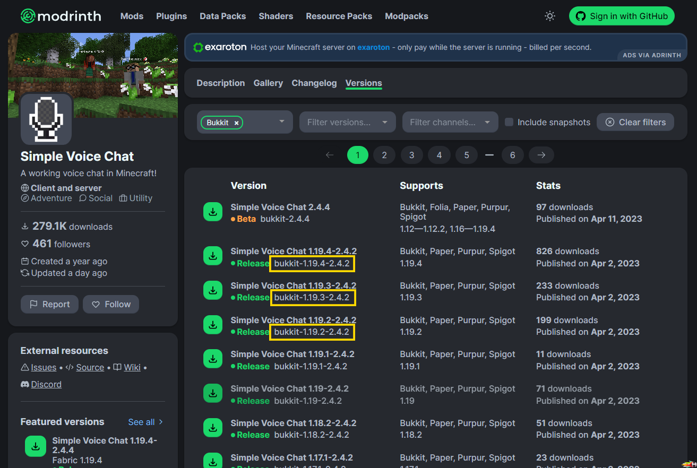The image size is (697, 468).
Task: Download Simple Voice Chat 1.18.2-2.4.2
Action: click(x=213, y=428)
